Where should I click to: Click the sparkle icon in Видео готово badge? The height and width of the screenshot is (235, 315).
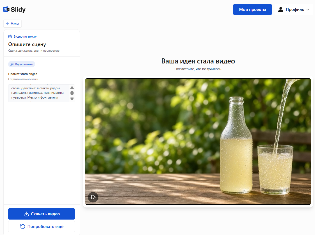point(12,64)
